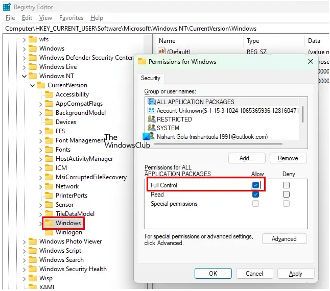
Task: Toggle Allow checkbox for Full Control
Action: click(x=256, y=185)
